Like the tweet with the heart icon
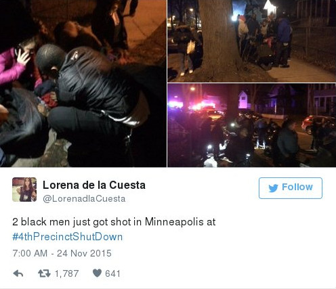 pos(97,273)
